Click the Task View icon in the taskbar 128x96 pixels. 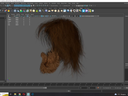11,94
